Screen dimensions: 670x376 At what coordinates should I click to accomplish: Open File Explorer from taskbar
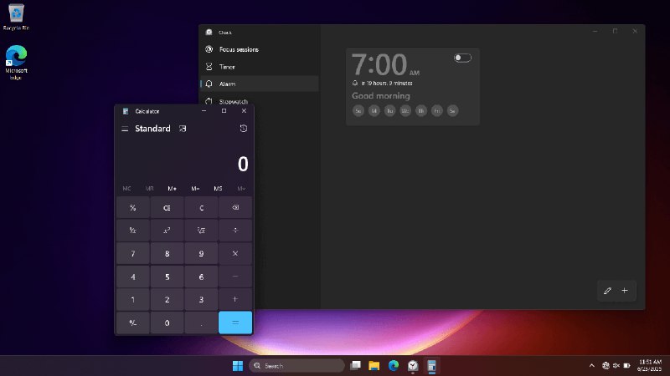(374, 366)
